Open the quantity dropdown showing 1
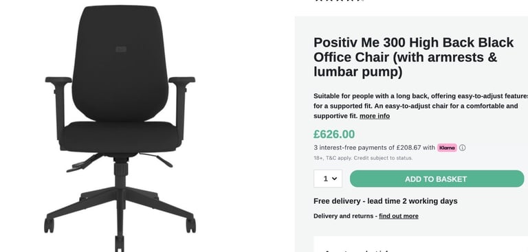 click(x=328, y=179)
